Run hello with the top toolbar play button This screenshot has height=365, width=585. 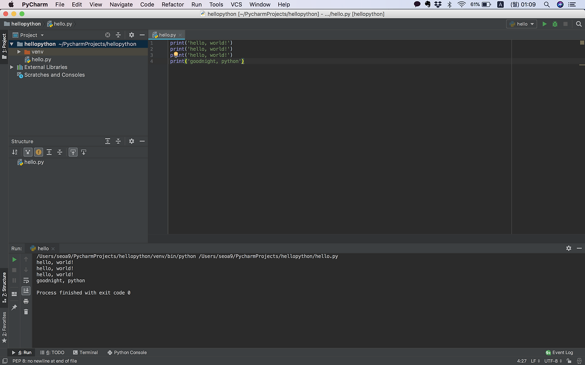(x=544, y=24)
